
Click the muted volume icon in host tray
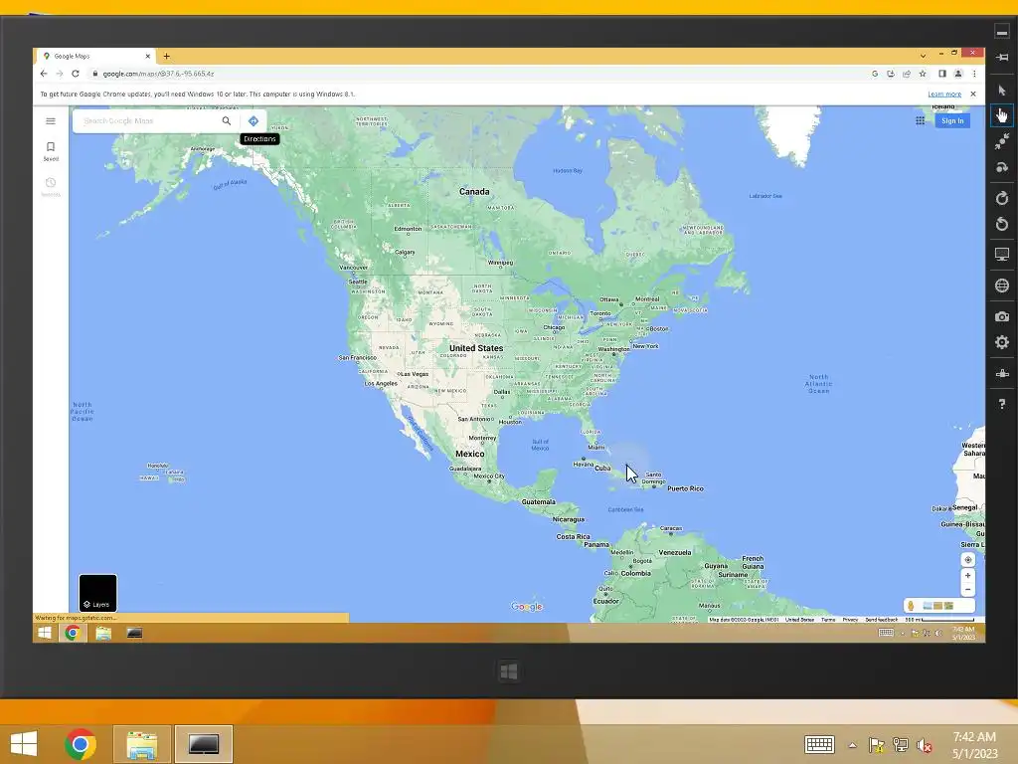coord(924,744)
